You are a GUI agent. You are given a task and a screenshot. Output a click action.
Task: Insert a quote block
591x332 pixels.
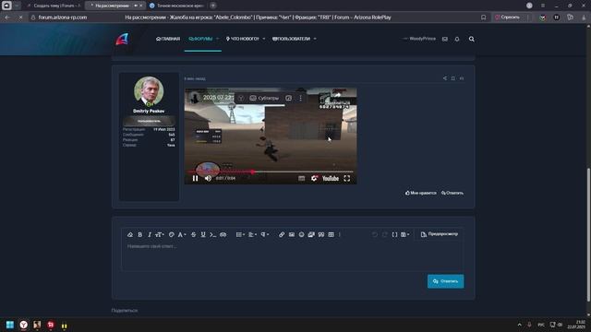(x=321, y=234)
